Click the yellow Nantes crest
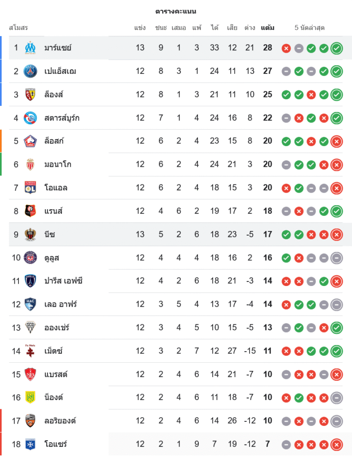Screen dimensions: 352x462 coord(30,397)
